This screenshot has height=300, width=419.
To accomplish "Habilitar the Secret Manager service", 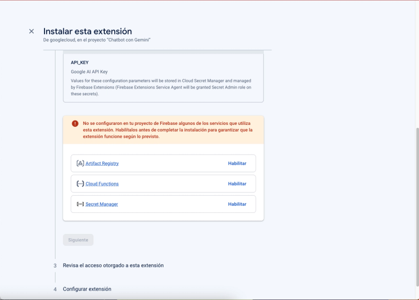I will (x=237, y=204).
